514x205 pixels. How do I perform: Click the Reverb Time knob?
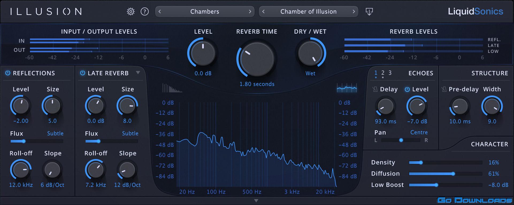click(257, 59)
